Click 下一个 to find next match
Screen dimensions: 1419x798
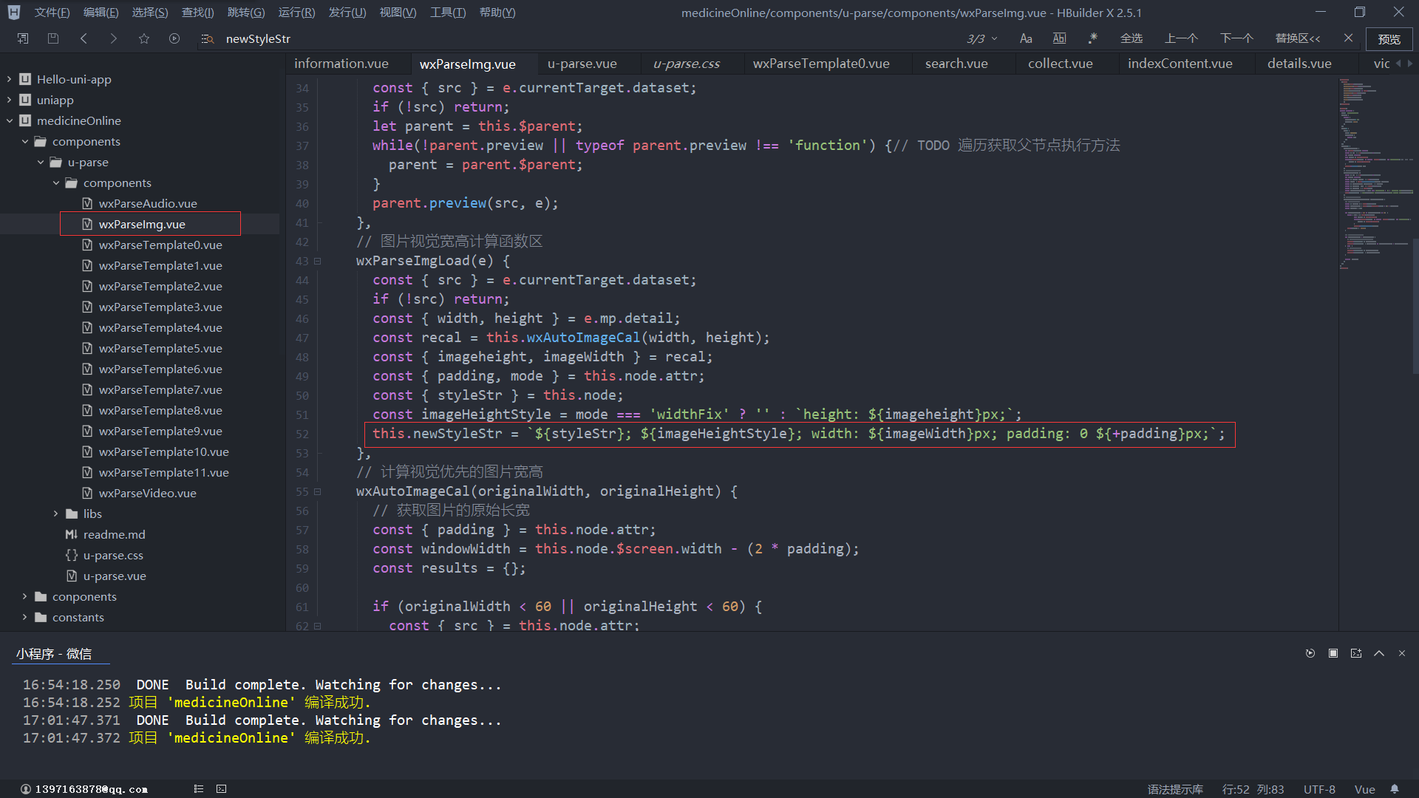[x=1236, y=38]
